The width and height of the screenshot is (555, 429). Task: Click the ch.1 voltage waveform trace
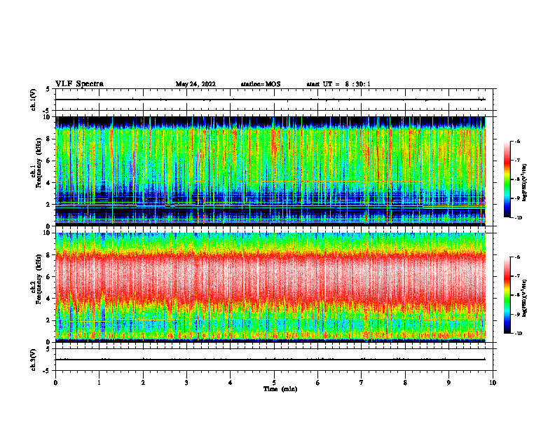(x=270, y=100)
